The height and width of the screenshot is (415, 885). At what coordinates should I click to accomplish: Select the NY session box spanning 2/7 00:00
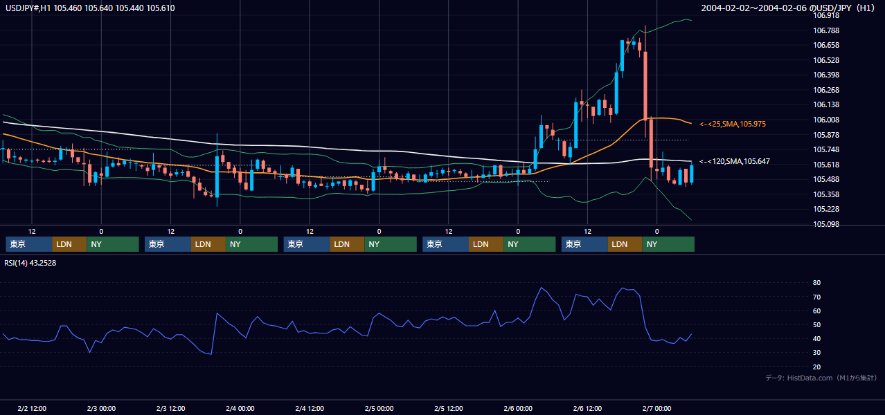click(669, 244)
